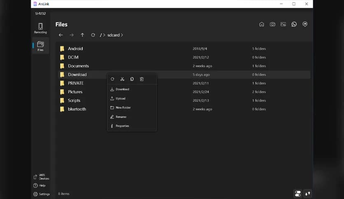Open the pictures gallery shortcut
This screenshot has height=199, width=344.
coord(283,24)
